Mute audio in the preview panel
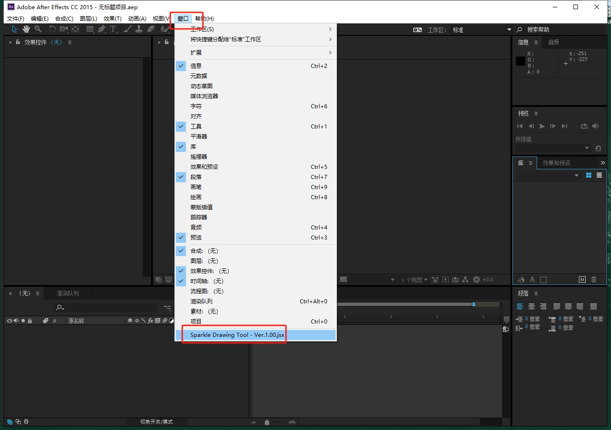Screen dimensions: 611x430 point(595,126)
